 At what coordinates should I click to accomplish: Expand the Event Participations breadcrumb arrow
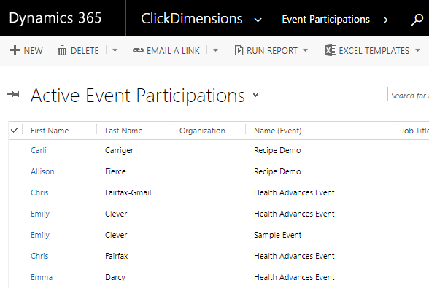click(x=385, y=20)
